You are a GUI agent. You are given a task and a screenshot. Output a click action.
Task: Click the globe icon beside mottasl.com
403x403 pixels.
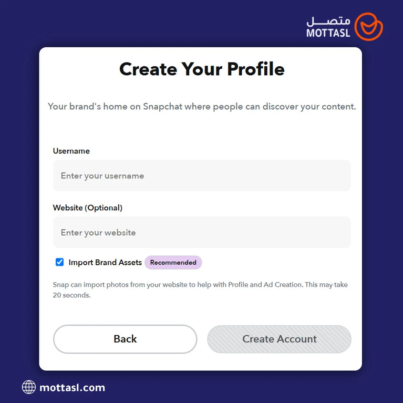(x=29, y=387)
